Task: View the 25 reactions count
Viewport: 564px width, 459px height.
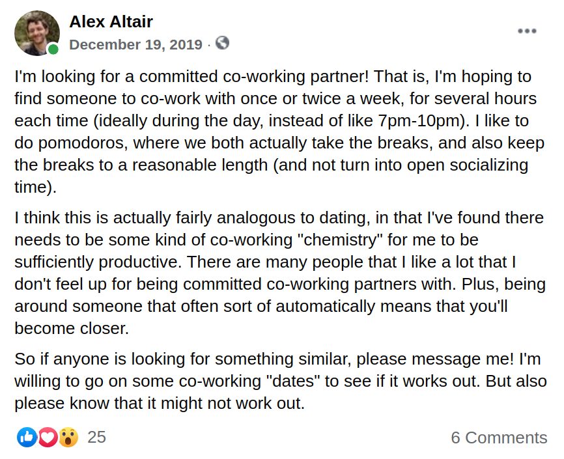Action: click(96, 437)
